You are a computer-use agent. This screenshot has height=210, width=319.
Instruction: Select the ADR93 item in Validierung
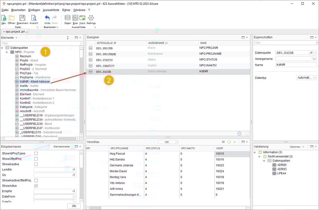coord(282,169)
